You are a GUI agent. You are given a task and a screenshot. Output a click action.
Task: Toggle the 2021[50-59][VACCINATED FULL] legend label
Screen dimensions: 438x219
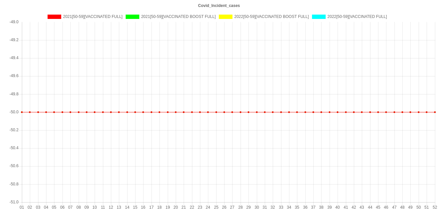[x=93, y=17]
